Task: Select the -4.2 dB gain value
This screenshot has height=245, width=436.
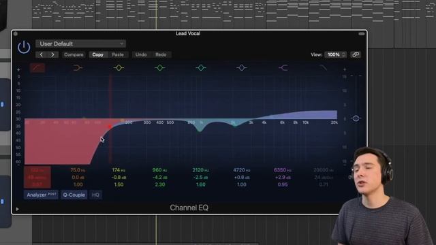Action: [x=159, y=177]
